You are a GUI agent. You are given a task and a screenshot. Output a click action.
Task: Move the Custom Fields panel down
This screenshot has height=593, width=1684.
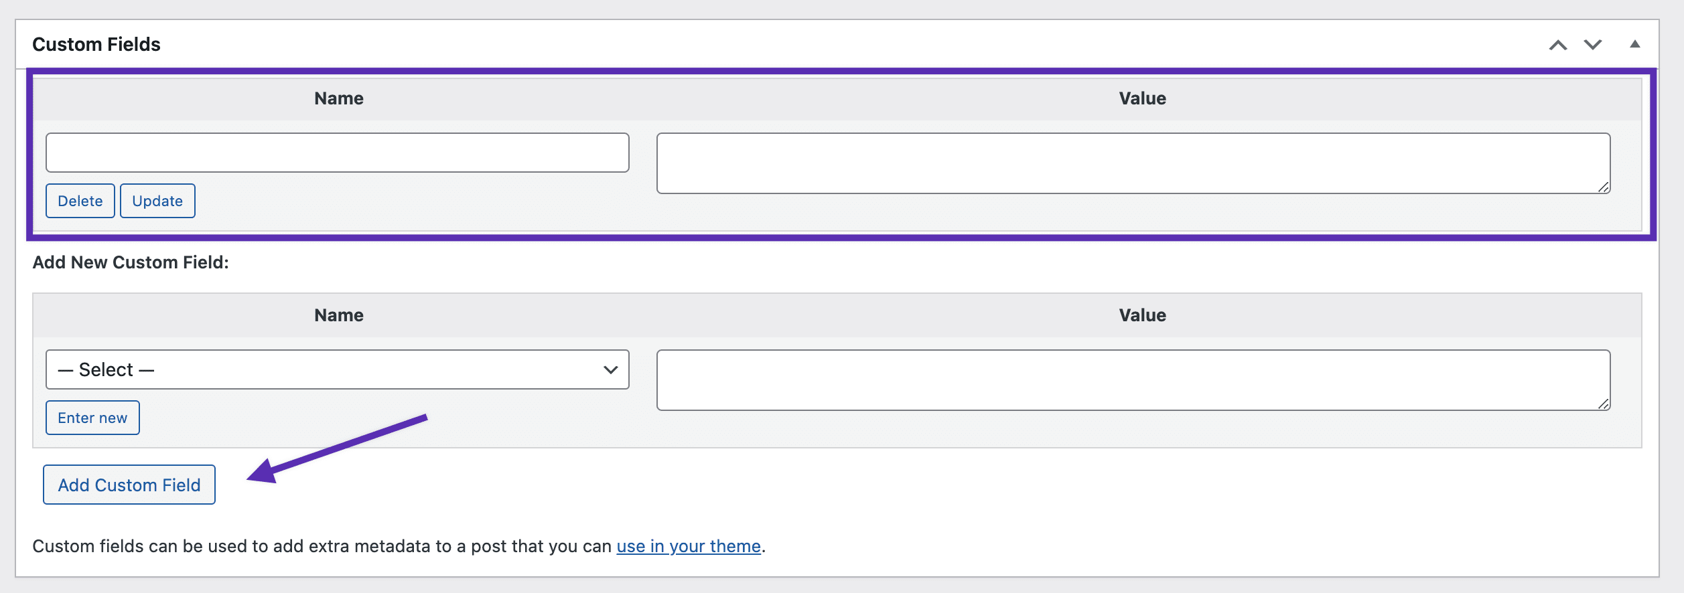pos(1593,44)
